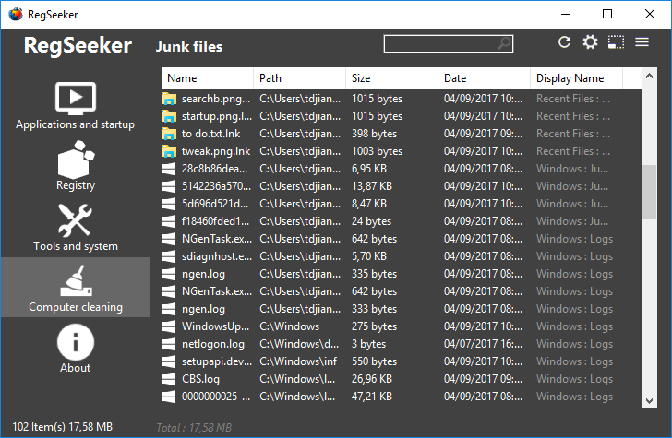This screenshot has width=672, height=438.
Task: Click the 550 bytes size cell
Action: pos(374,361)
